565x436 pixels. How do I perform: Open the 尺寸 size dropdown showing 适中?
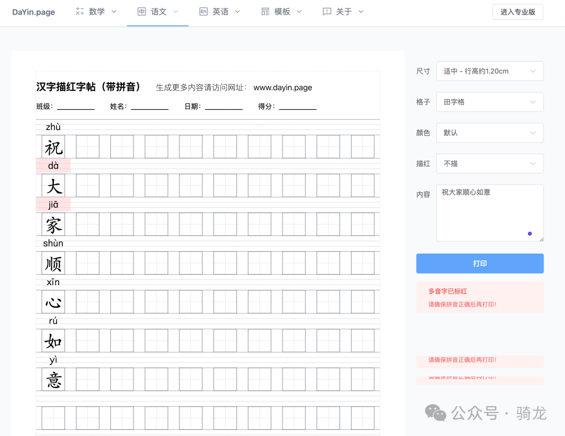click(x=490, y=71)
